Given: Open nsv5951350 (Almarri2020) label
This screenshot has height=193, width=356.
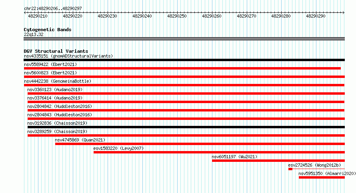Looking at the screenshot, I should click(x=327, y=173).
